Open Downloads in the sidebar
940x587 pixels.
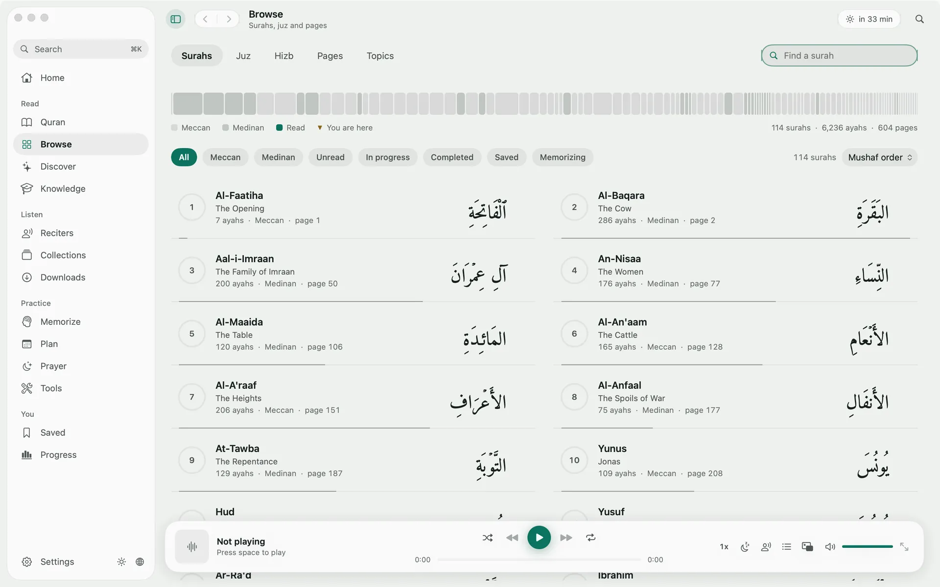tap(81, 277)
